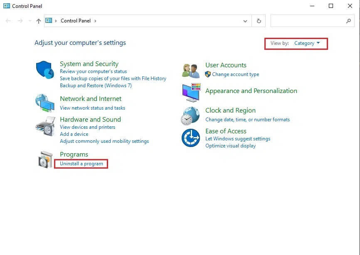Viewport: 360px width, 255px height.
Task: Open Save backup copies with File History
Action: click(113, 78)
